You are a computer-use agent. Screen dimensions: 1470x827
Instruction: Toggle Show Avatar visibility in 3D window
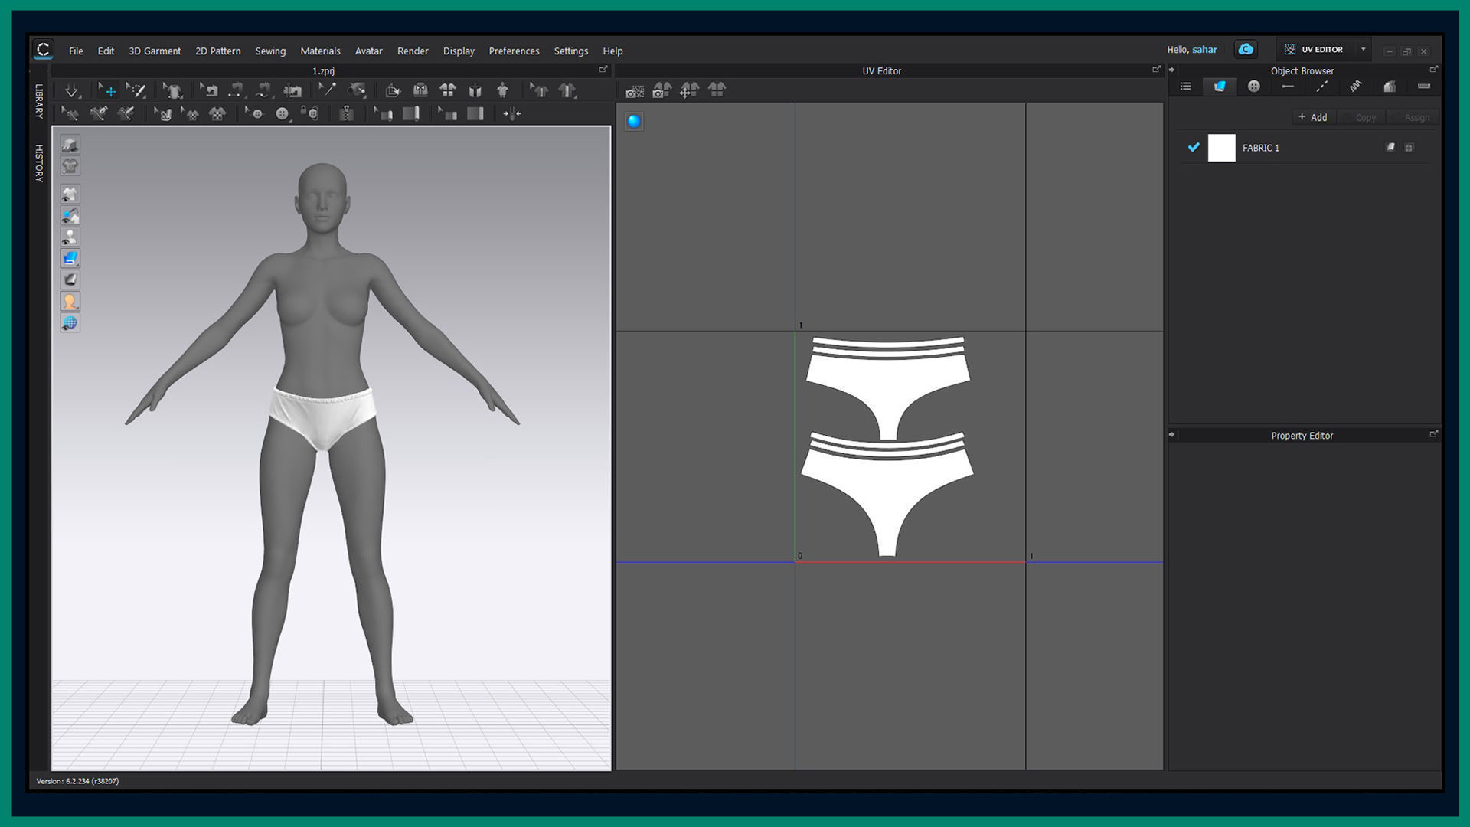point(70,237)
